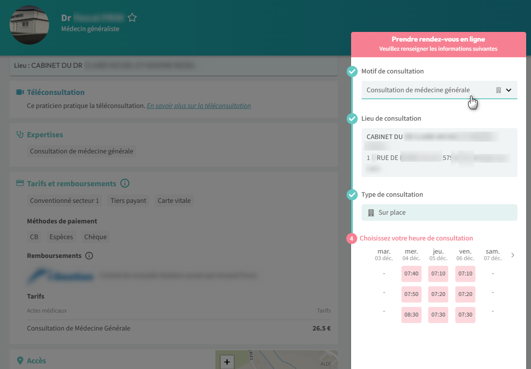Click the stethoscope icon beside Expertises
This screenshot has width=531, height=369.
[20, 135]
